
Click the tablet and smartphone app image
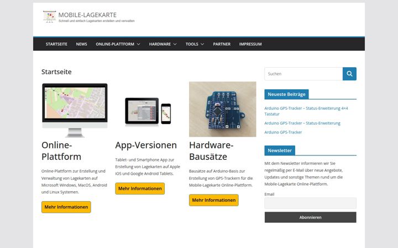click(148, 112)
